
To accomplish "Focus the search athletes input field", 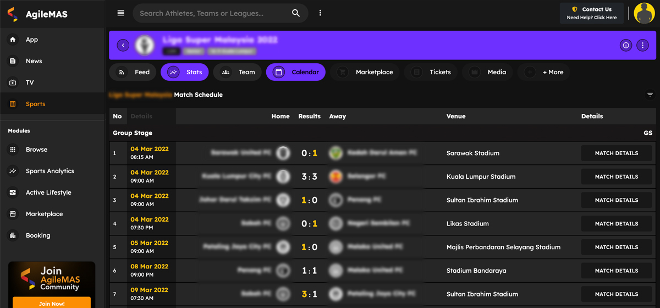I will click(212, 13).
